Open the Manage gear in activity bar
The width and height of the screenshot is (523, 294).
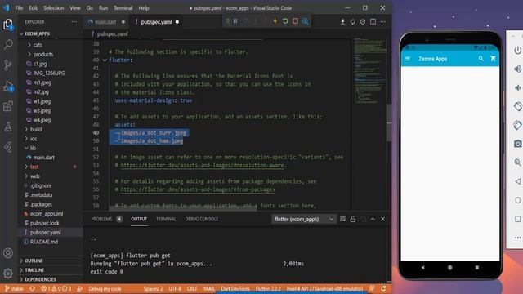click(x=8, y=274)
